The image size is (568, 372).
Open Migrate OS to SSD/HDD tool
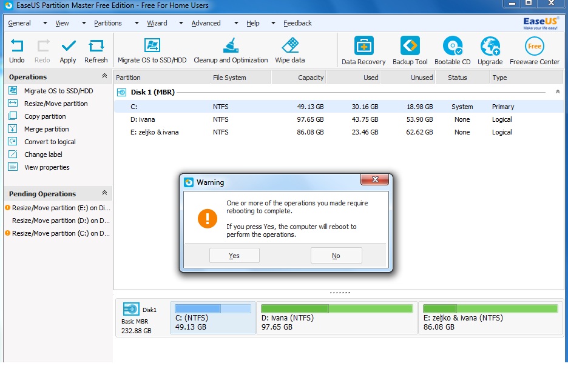152,46
